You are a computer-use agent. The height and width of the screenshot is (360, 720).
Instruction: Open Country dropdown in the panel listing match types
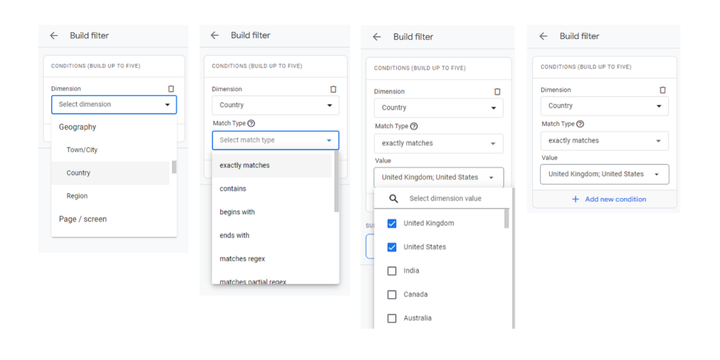275,105
